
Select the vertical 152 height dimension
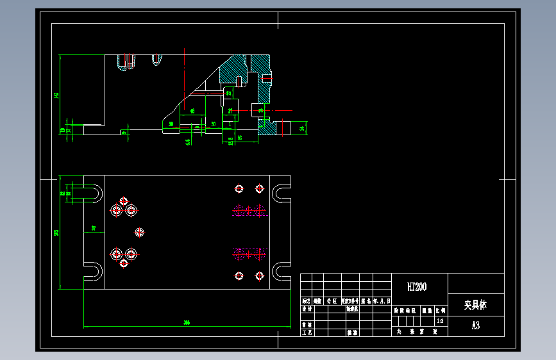click(56, 95)
